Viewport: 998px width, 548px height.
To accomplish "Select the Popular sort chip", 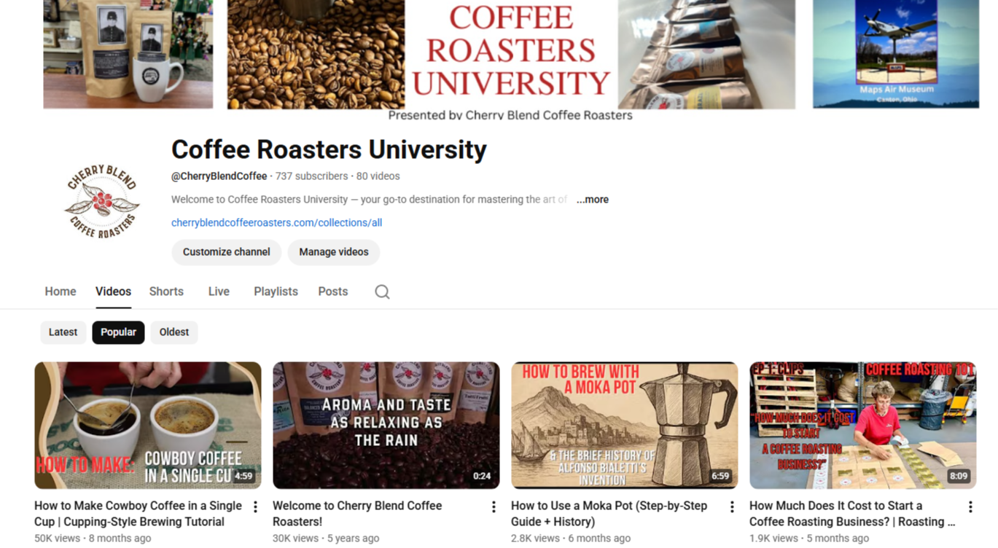I will 118,332.
